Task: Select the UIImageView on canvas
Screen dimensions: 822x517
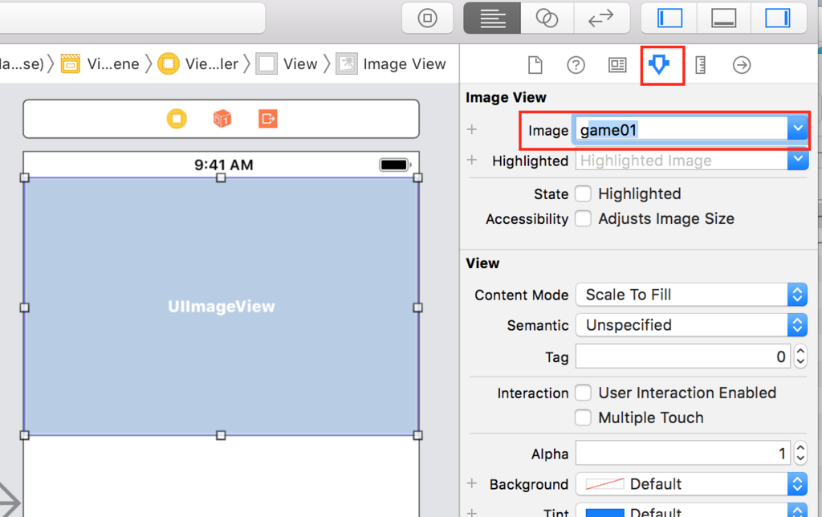Action: pos(221,307)
